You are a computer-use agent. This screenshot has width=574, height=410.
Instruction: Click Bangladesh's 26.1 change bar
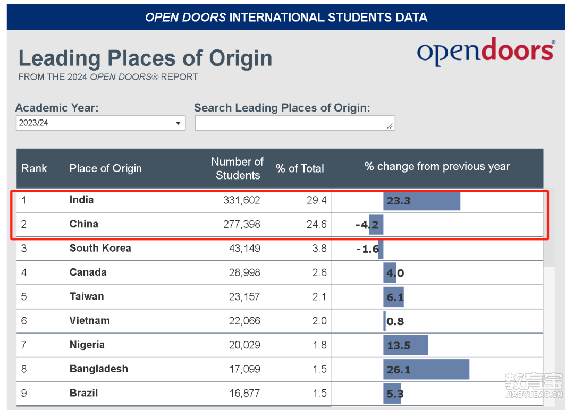426,370
